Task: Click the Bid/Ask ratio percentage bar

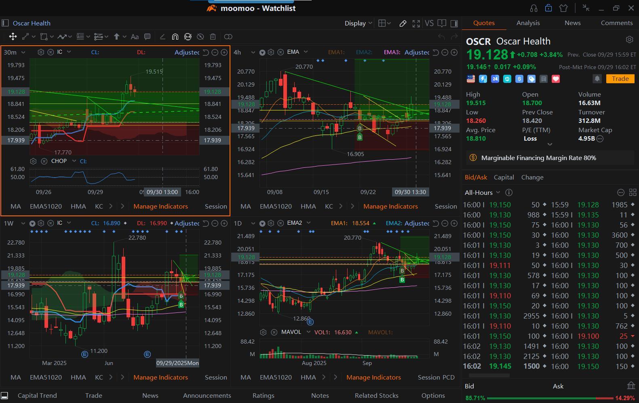Action: pos(550,398)
